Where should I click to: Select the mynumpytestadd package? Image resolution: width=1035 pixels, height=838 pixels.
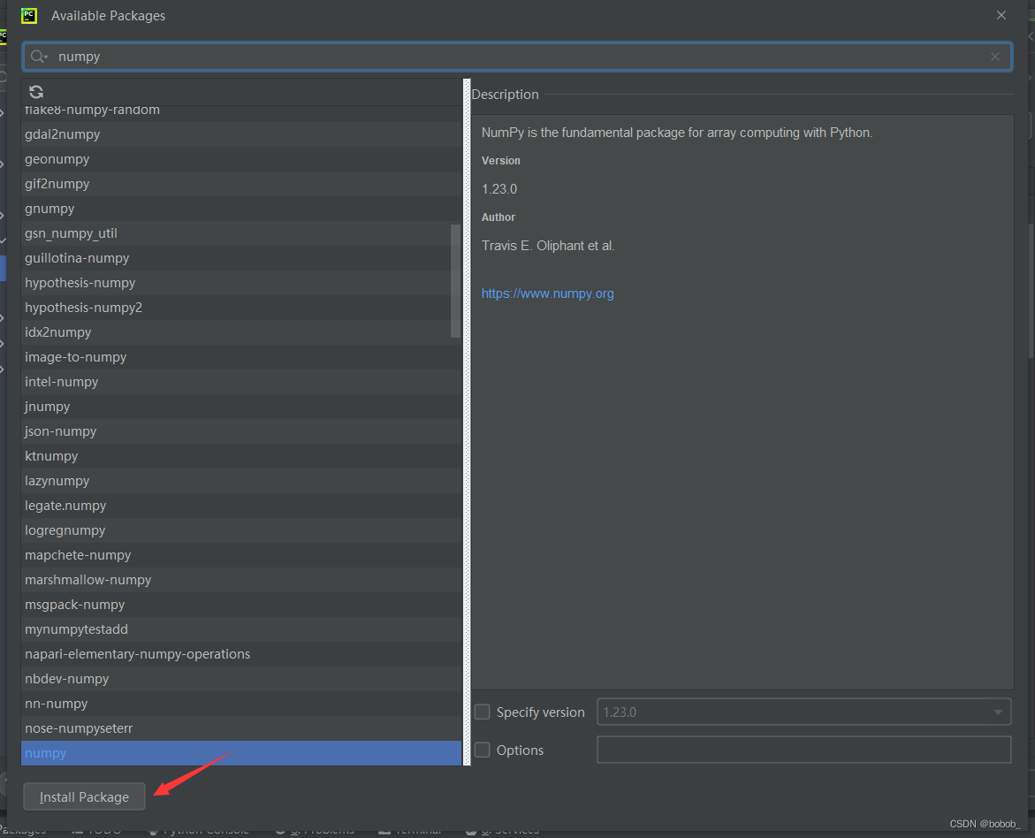241,629
